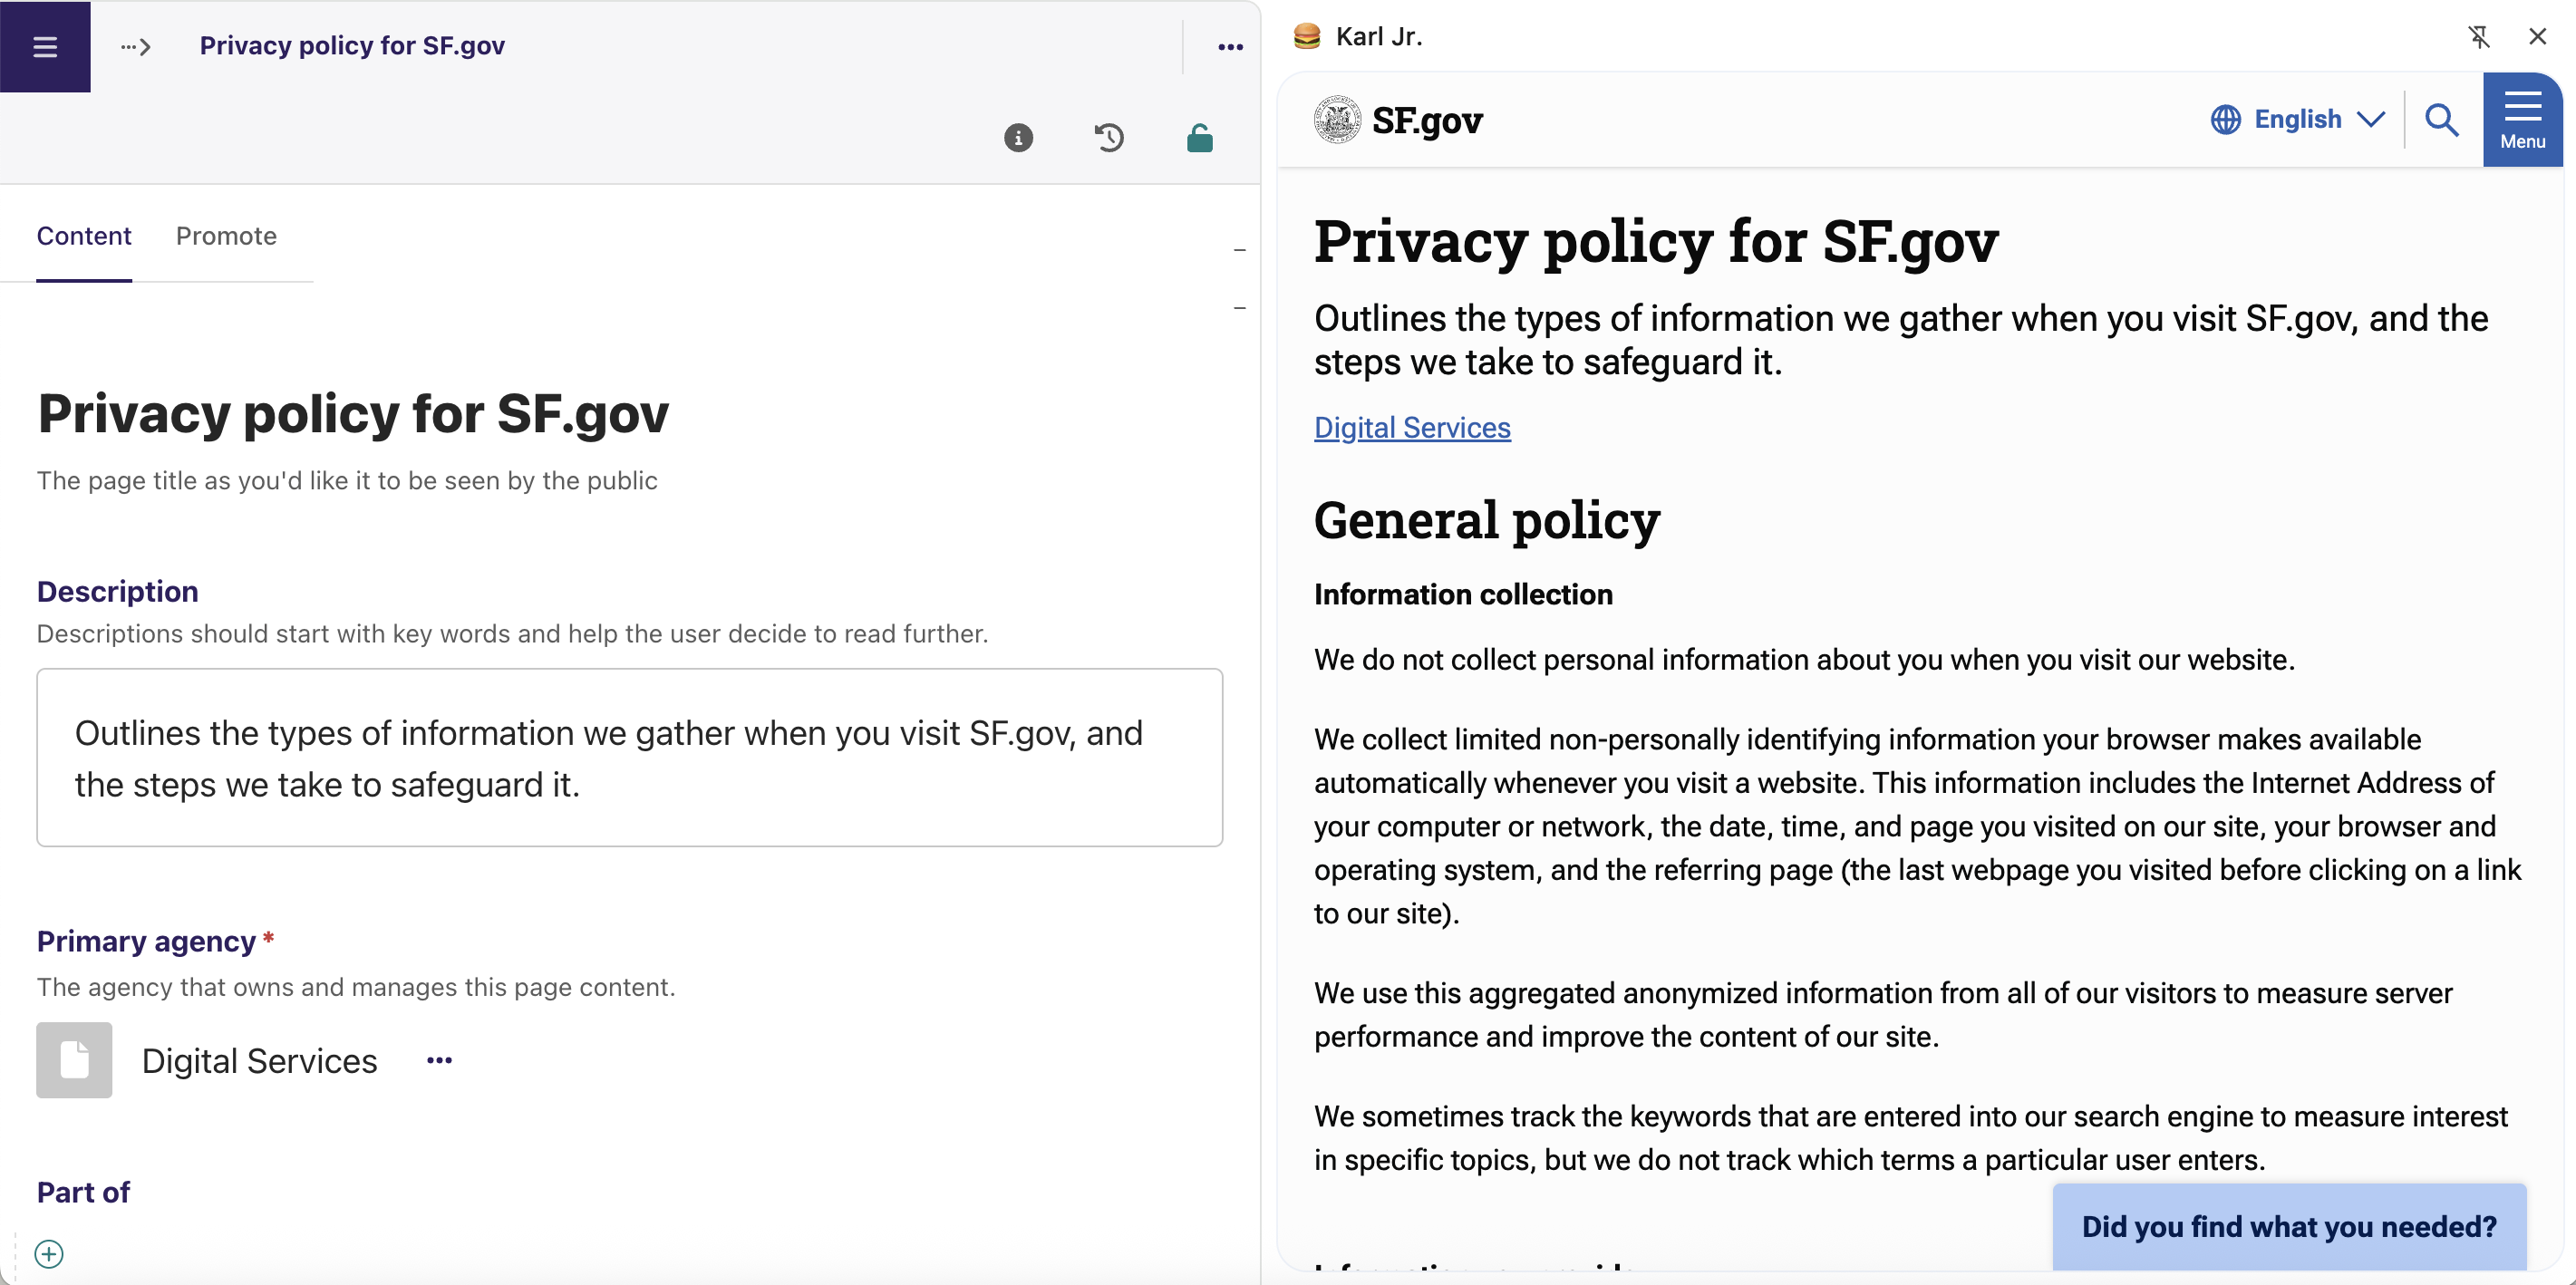Add an item under Part of

(x=49, y=1253)
